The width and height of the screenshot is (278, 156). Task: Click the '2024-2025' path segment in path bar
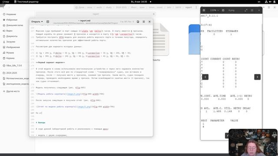pyautogui.click(x=121, y=7)
